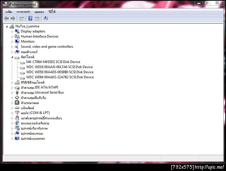The image size is (226, 171).
Task: Minimize the Device Manager window
Action: tap(199, 3)
